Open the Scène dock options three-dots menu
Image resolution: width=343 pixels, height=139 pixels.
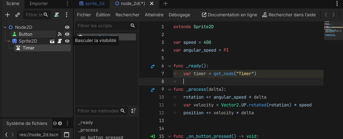pos(68,3)
